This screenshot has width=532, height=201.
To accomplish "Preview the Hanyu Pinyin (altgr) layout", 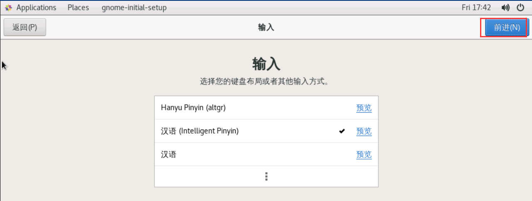I will [x=364, y=108].
